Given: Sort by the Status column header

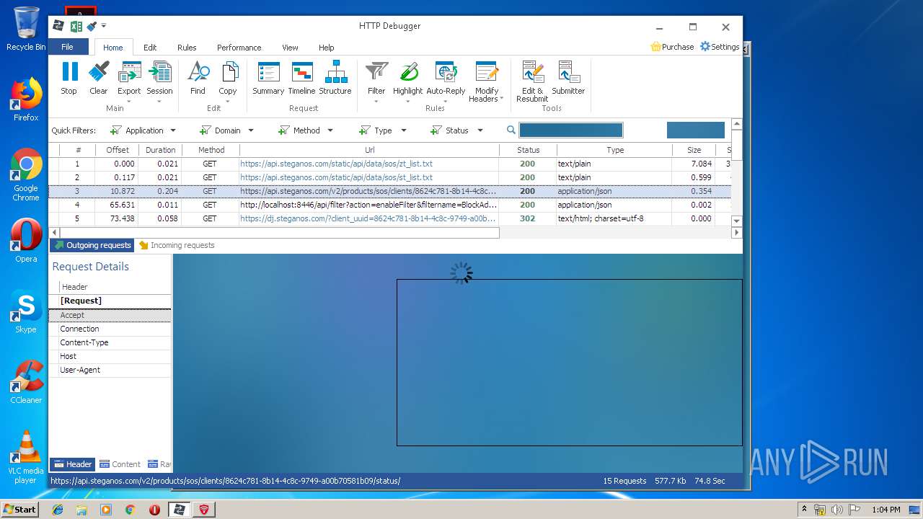Looking at the screenshot, I should pyautogui.click(x=528, y=150).
